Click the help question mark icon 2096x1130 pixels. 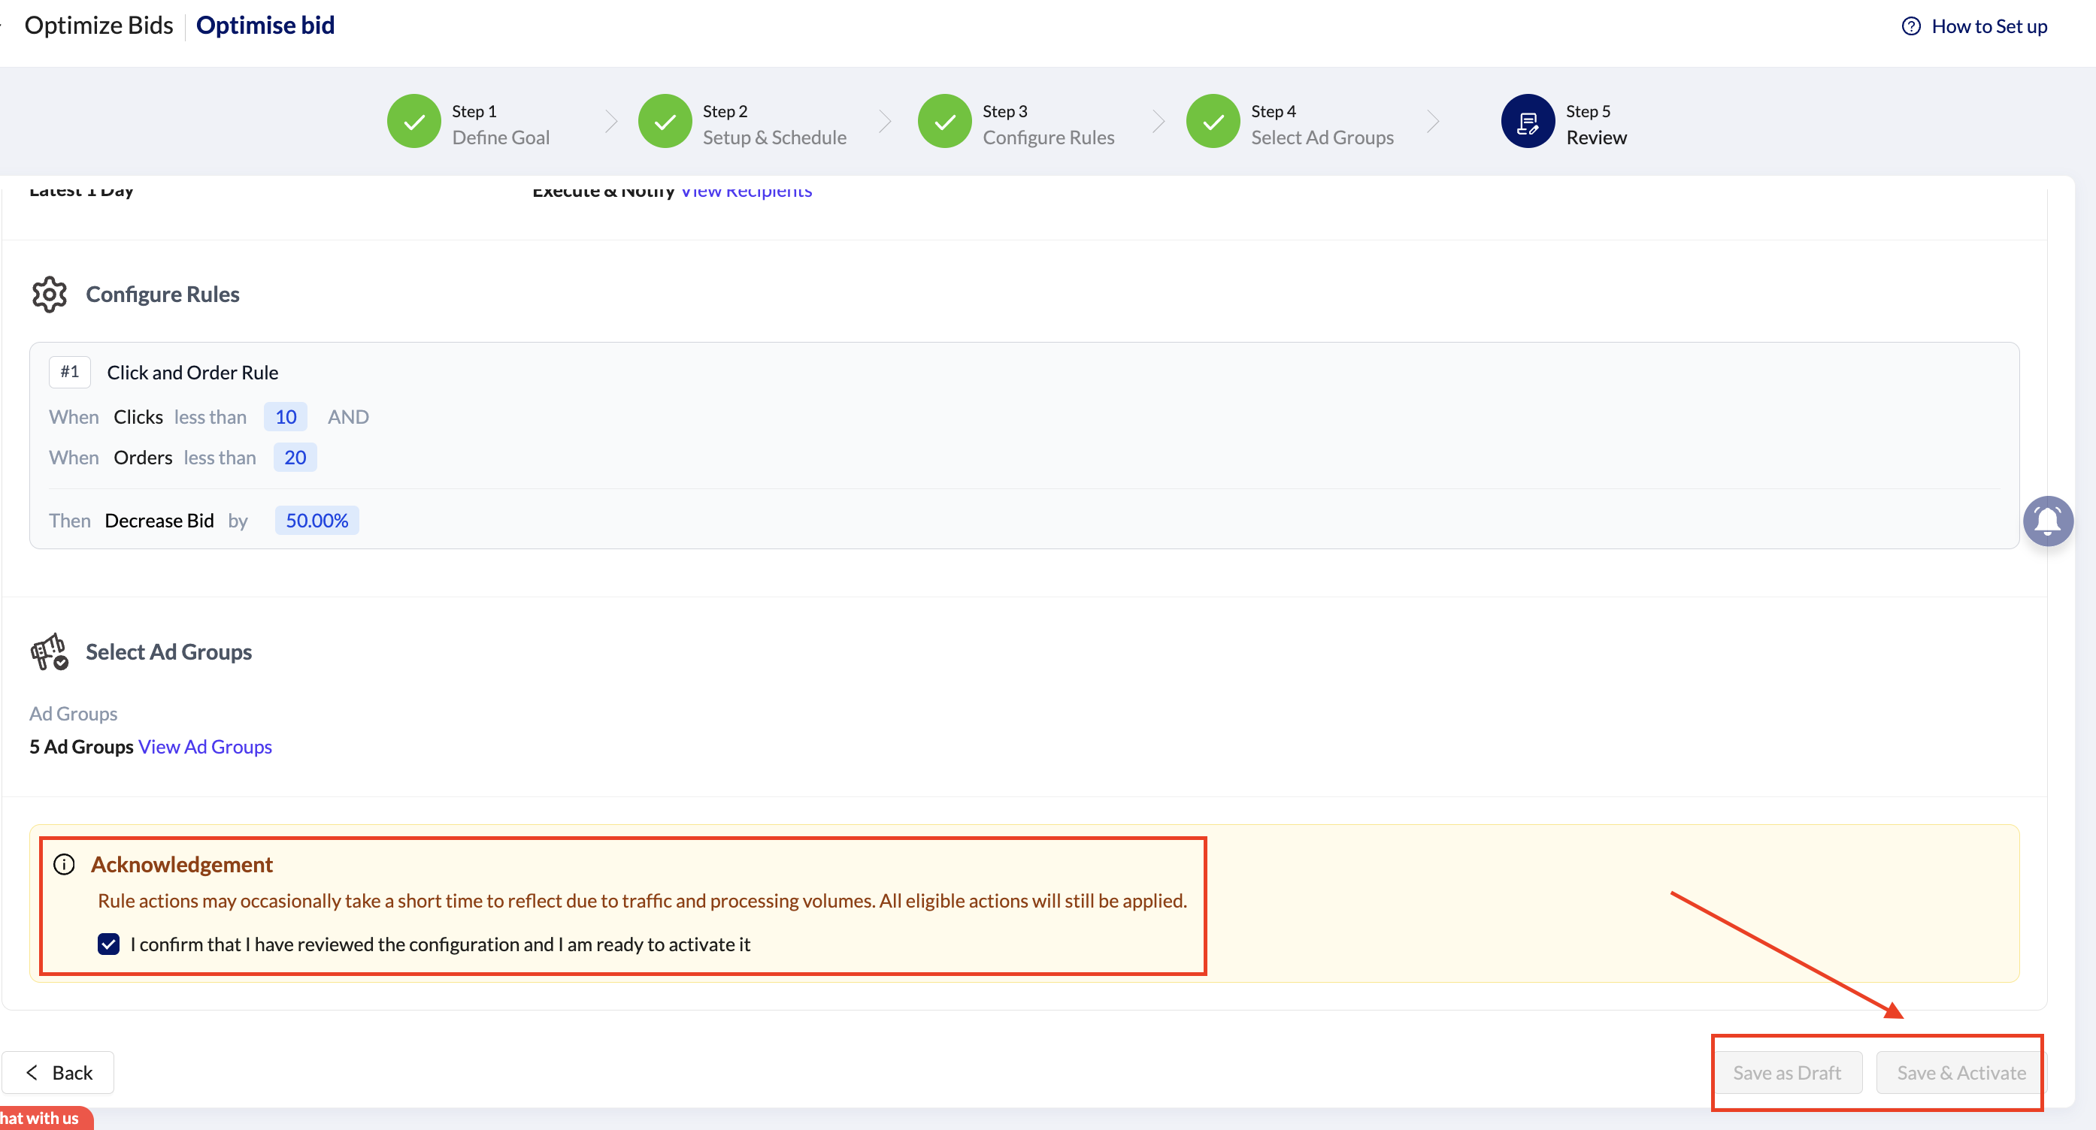pos(1910,27)
